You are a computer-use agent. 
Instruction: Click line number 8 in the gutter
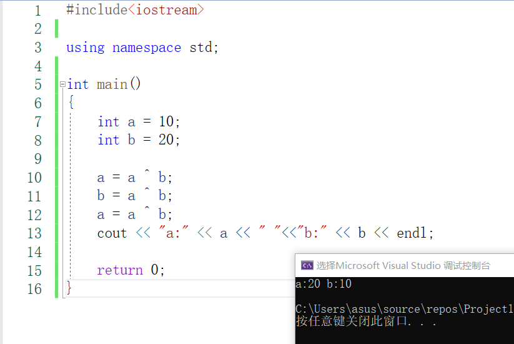click(38, 141)
